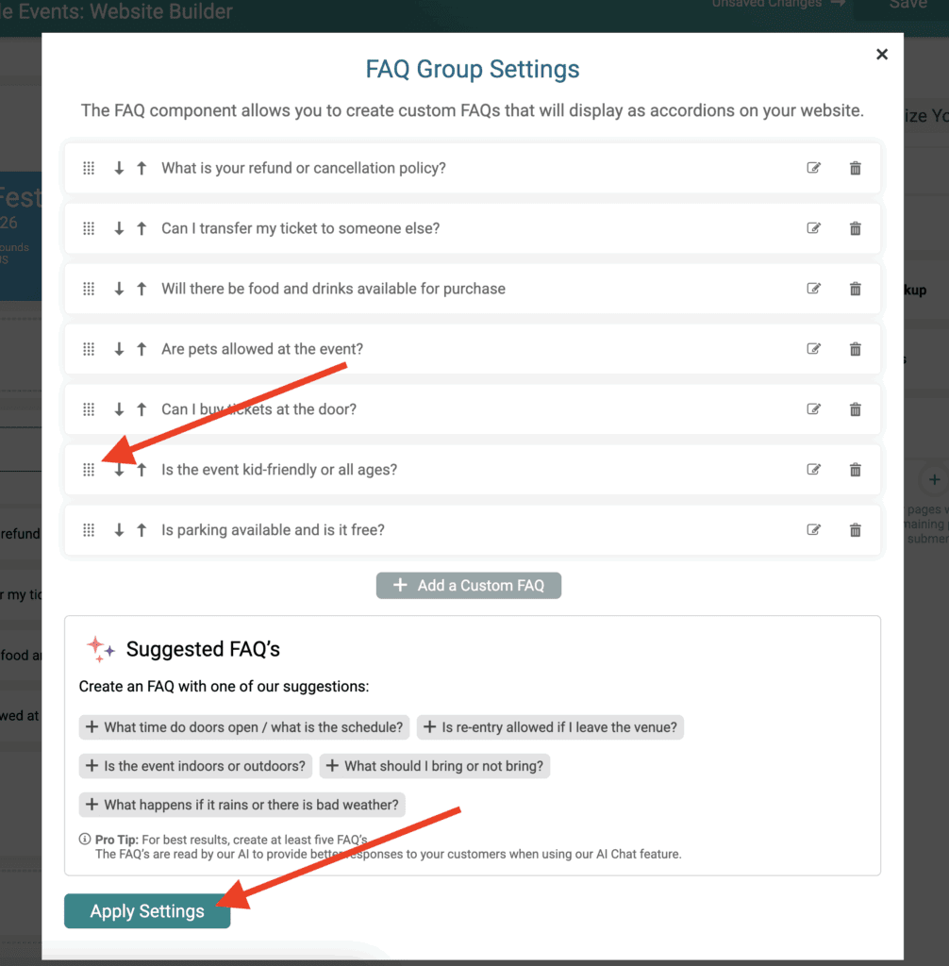This screenshot has width=949, height=966.
Task: Delete the parking available FAQ
Action: coord(856,530)
